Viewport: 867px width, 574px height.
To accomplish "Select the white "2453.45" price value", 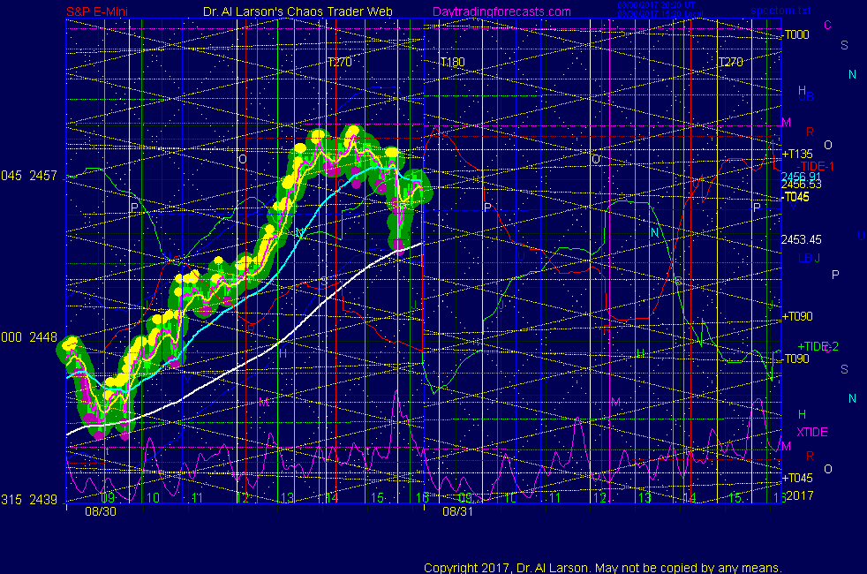I will 801,239.
